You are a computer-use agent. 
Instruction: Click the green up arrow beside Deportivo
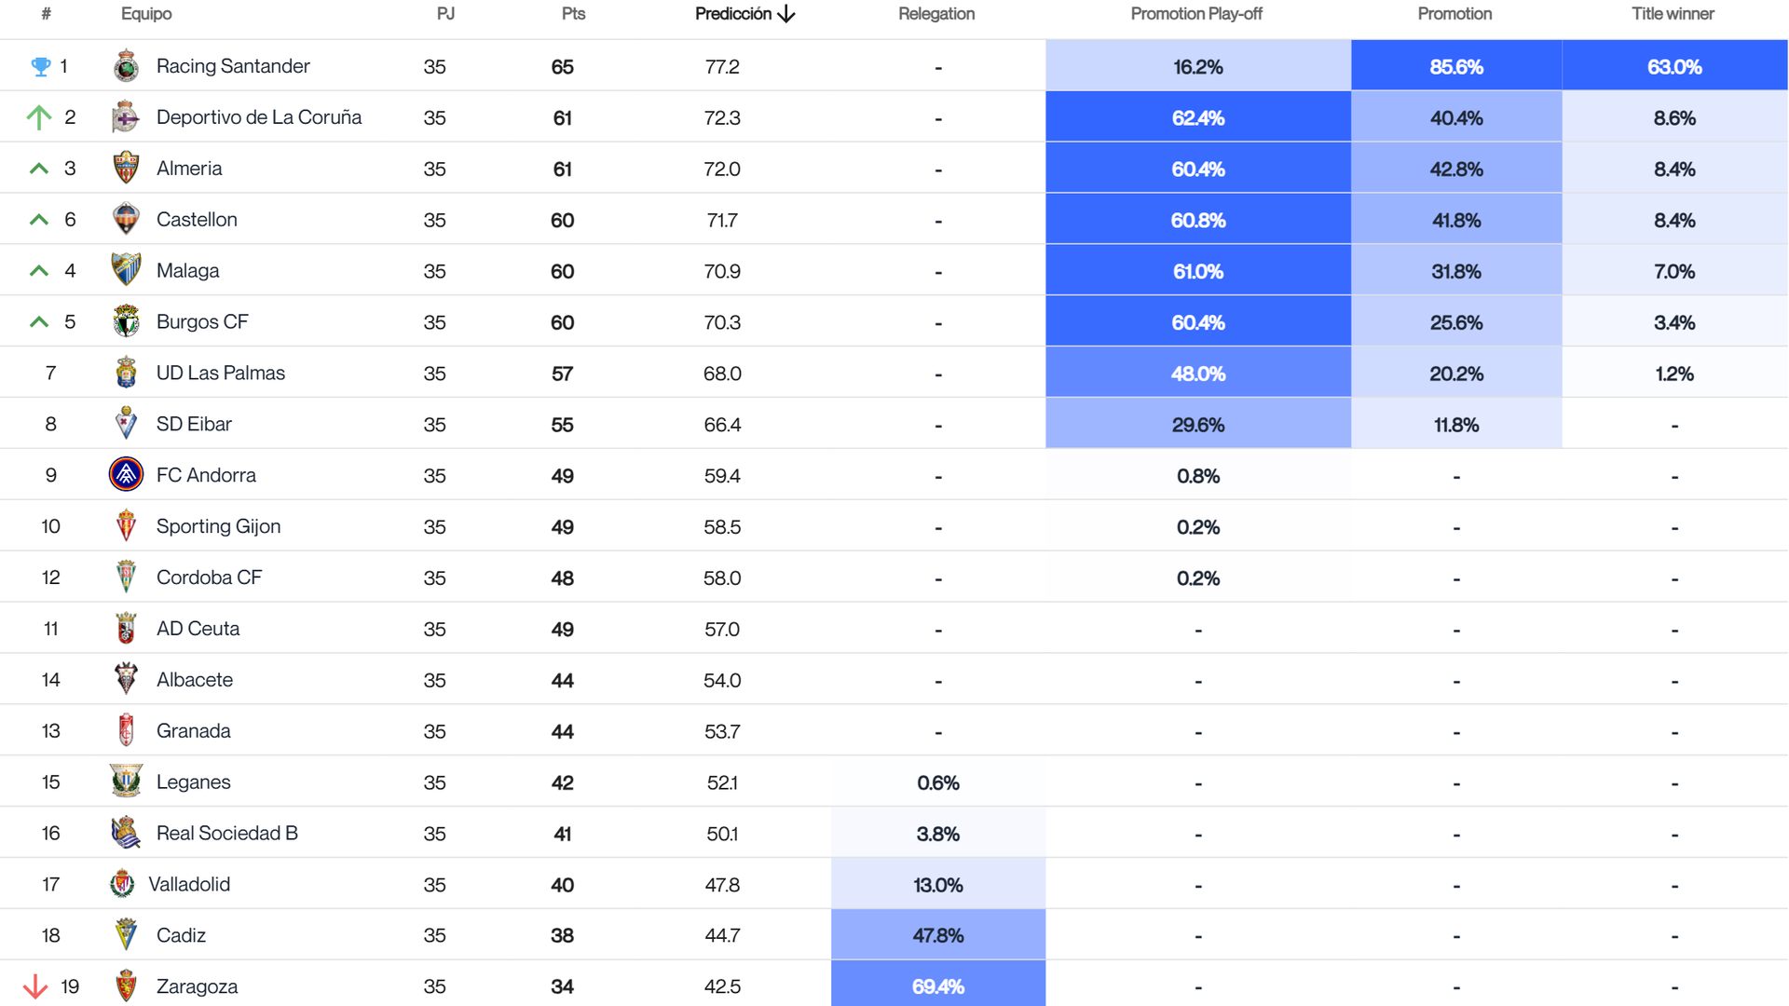click(x=38, y=117)
